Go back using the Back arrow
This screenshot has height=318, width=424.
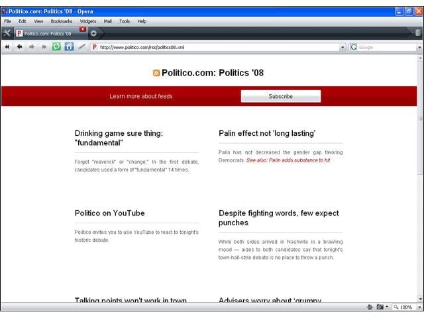(x=19, y=47)
